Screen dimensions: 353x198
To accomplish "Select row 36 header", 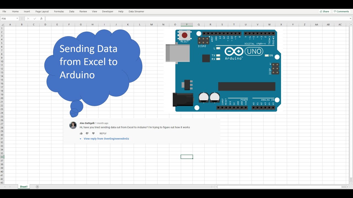I will click(x=2, y=157).
